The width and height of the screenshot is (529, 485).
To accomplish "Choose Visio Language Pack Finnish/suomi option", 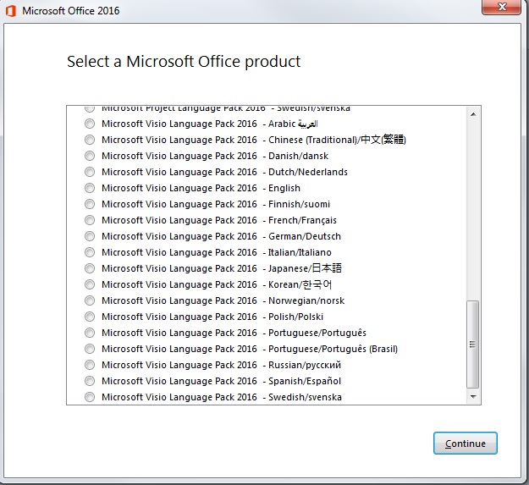I will point(90,204).
